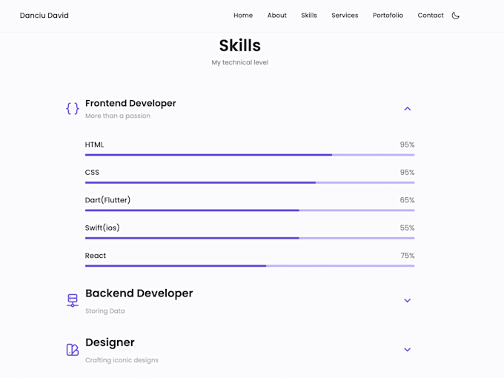This screenshot has height=378, width=504.
Task: Open the Services nav link
Action: [x=345, y=16]
